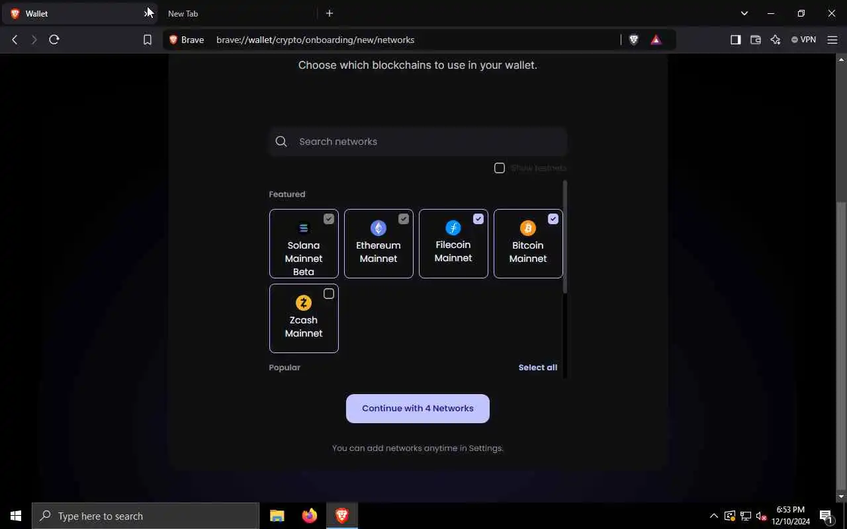Click the Brave browser taskbar icon
Screen dimensions: 847x529
(x=342, y=516)
